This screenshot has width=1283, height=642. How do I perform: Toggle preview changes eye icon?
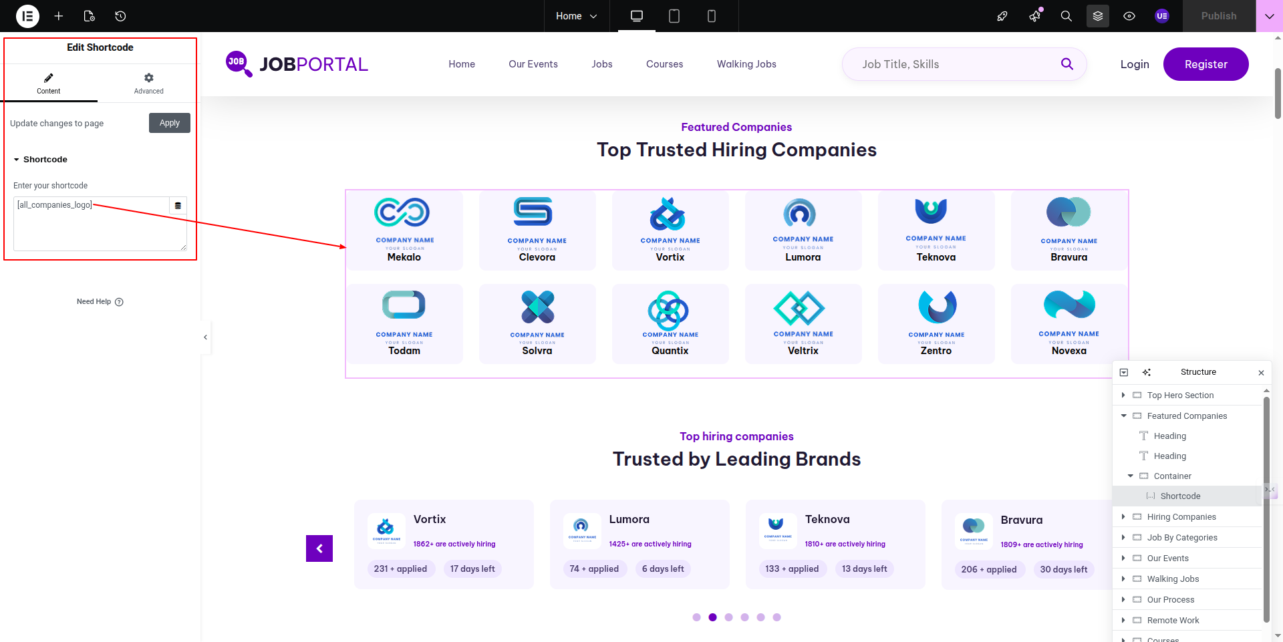pos(1129,16)
